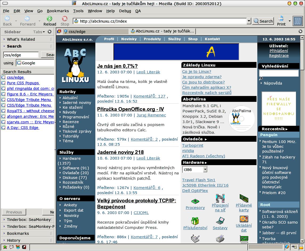Expand the Bookmarks sidebar panel

[27, 233]
